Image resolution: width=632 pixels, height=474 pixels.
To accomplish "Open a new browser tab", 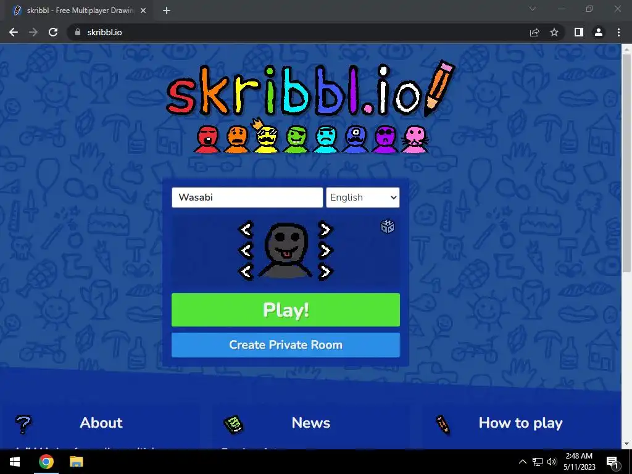I will tap(167, 10).
